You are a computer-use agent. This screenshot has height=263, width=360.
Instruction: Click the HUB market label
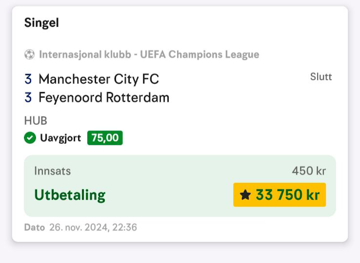pos(35,121)
